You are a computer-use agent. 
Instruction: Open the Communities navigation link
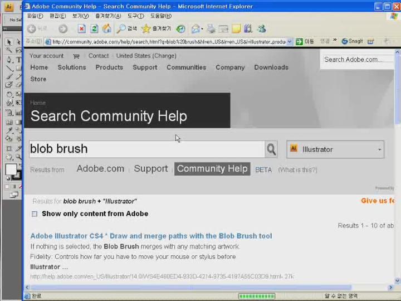(186, 67)
